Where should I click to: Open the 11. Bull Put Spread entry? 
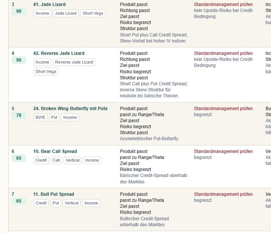(53, 194)
